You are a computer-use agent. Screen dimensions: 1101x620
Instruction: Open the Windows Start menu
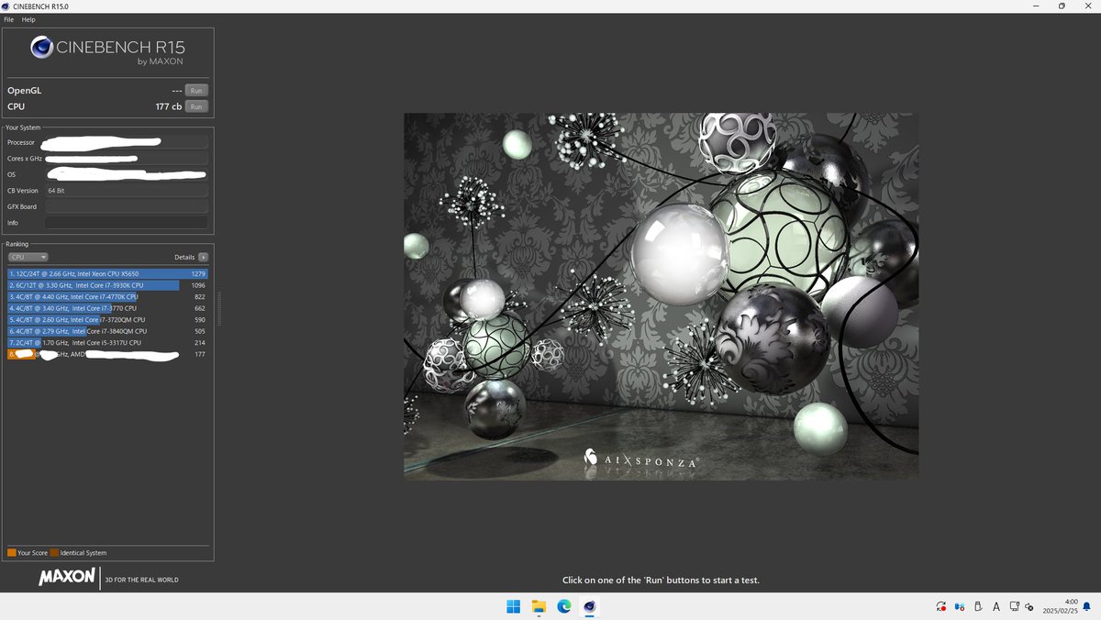tap(513, 606)
